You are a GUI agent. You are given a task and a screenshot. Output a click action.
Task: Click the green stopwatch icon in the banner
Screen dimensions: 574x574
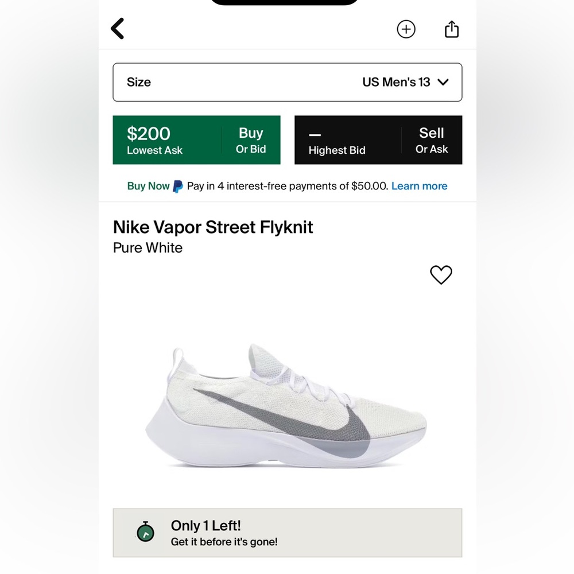point(146,532)
